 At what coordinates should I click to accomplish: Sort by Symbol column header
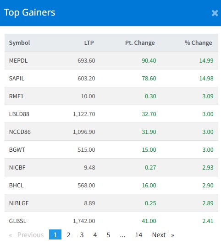(20, 43)
